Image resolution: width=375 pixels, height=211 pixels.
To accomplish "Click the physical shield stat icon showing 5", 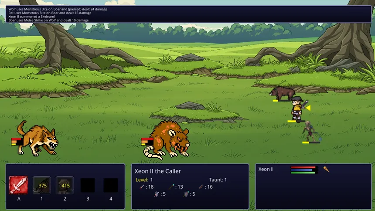I will tap(157, 194).
